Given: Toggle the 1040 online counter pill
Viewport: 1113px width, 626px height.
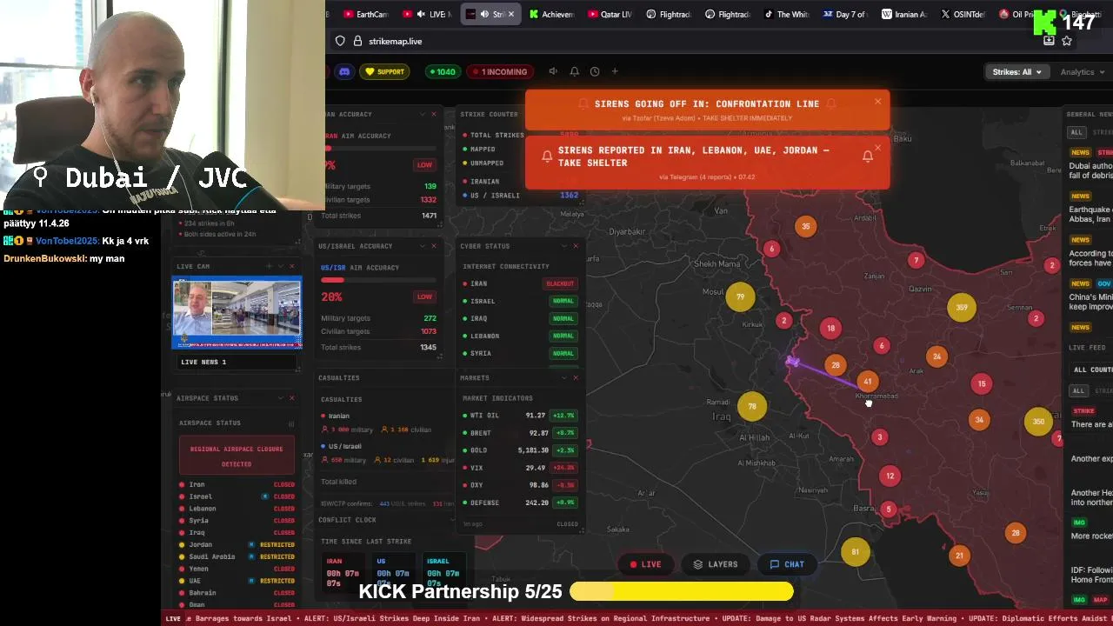Looking at the screenshot, I should pyautogui.click(x=442, y=71).
